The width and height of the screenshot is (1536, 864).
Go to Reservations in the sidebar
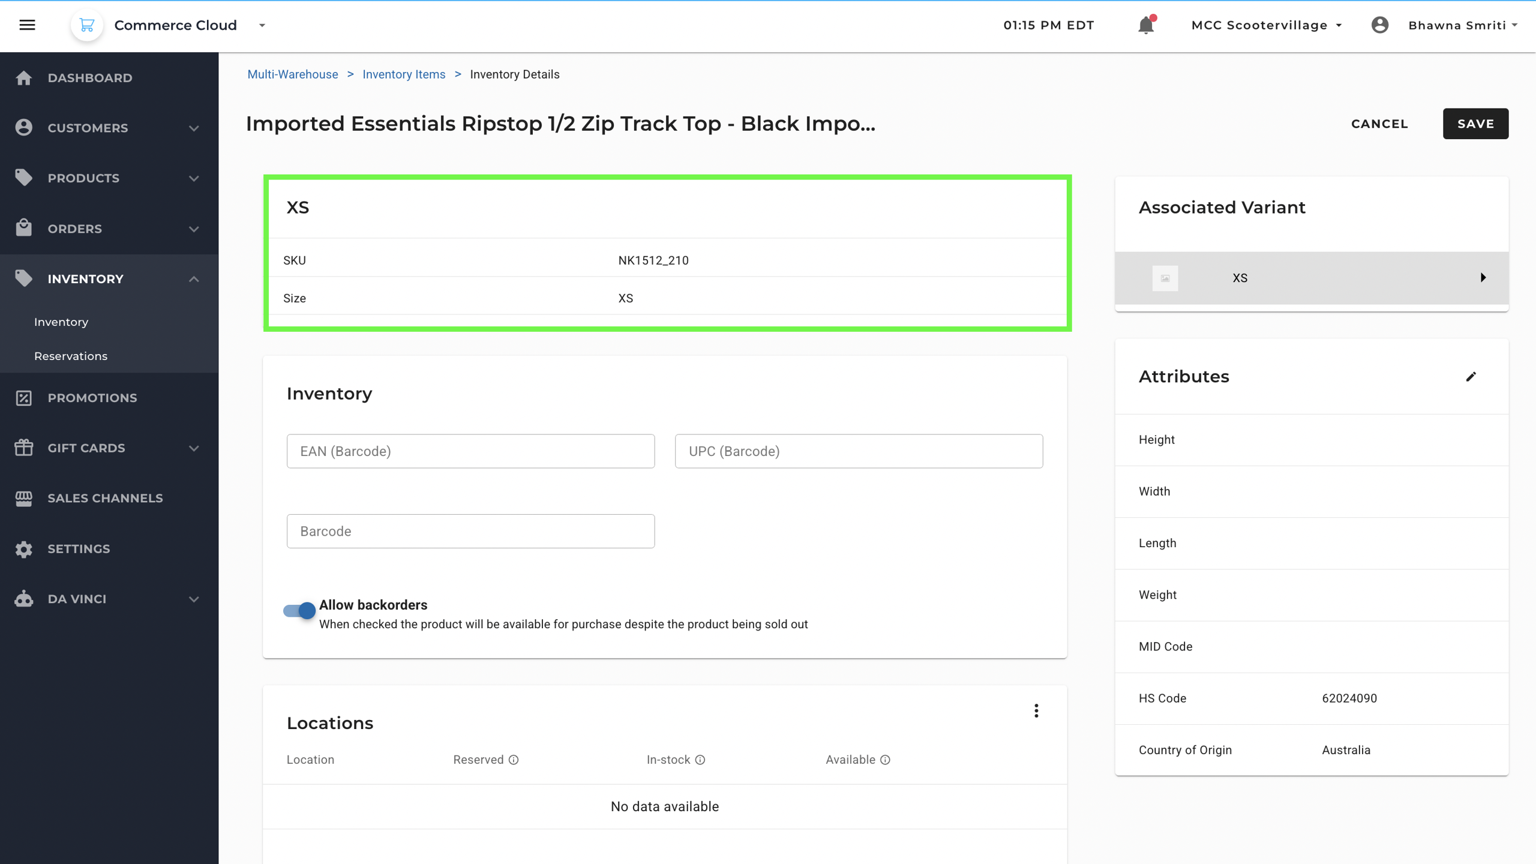pos(71,356)
